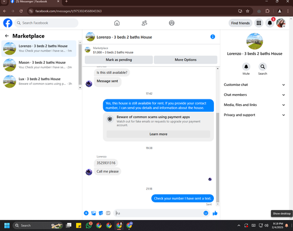This screenshot has width=293, height=231.
Task: Click the conversation list scrollbar
Action: click(x=80, y=64)
